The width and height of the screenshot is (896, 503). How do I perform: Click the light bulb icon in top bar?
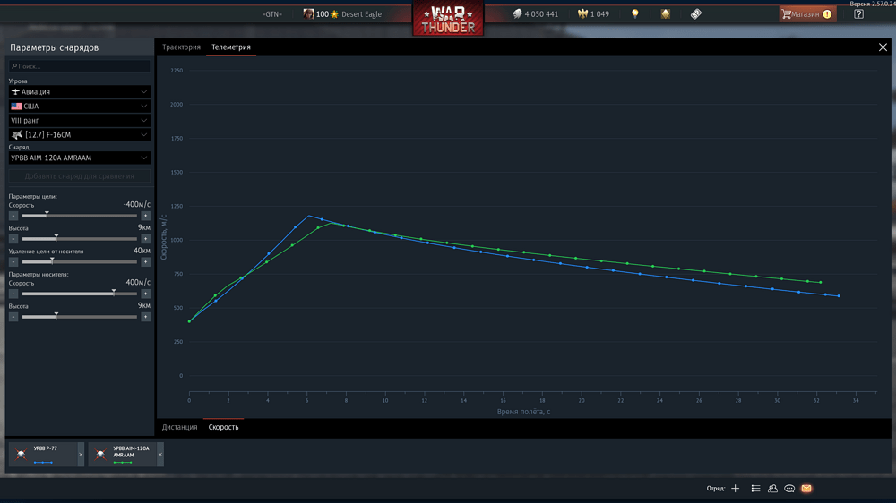click(x=635, y=13)
